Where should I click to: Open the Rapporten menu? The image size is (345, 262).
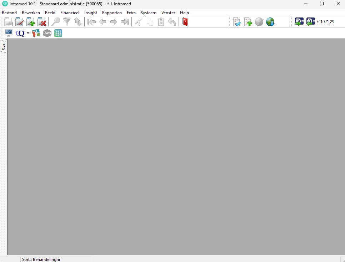click(x=112, y=13)
